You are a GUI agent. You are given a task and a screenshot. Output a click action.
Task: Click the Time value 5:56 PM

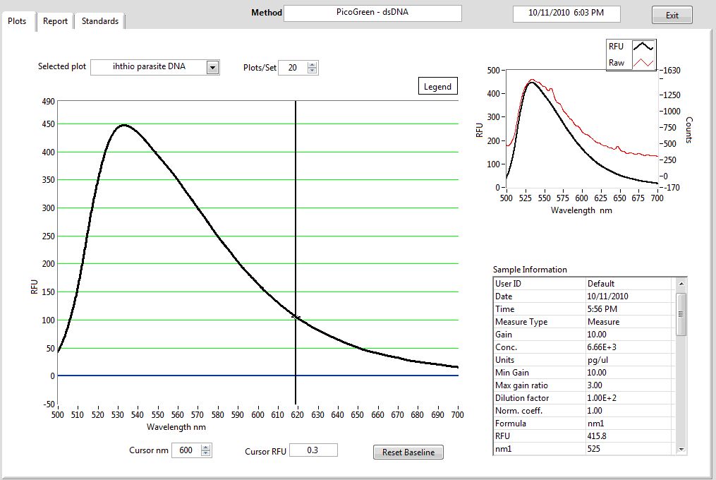pos(602,309)
